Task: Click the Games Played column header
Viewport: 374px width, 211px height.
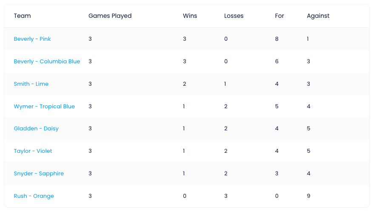Action: click(110, 16)
